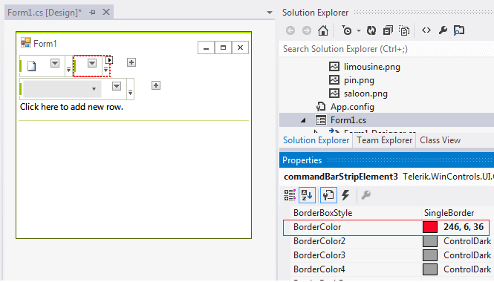The image size is (494, 282).
Task: Collapse the Form1.cs node triangle
Action: click(x=303, y=120)
